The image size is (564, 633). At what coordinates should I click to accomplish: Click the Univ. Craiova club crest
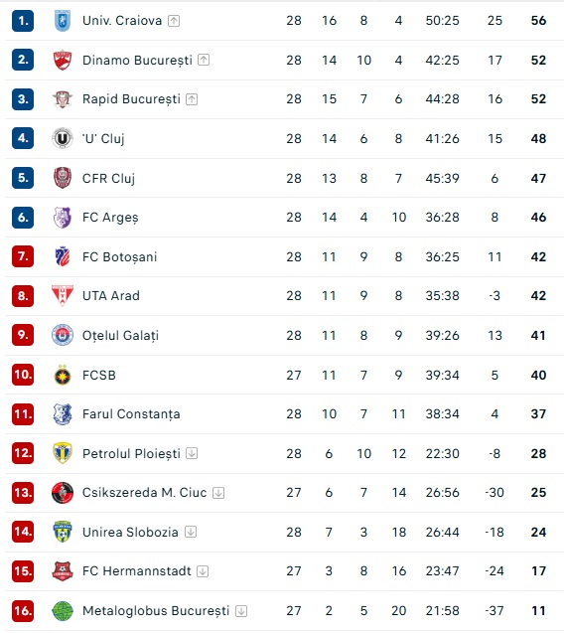coord(63,21)
